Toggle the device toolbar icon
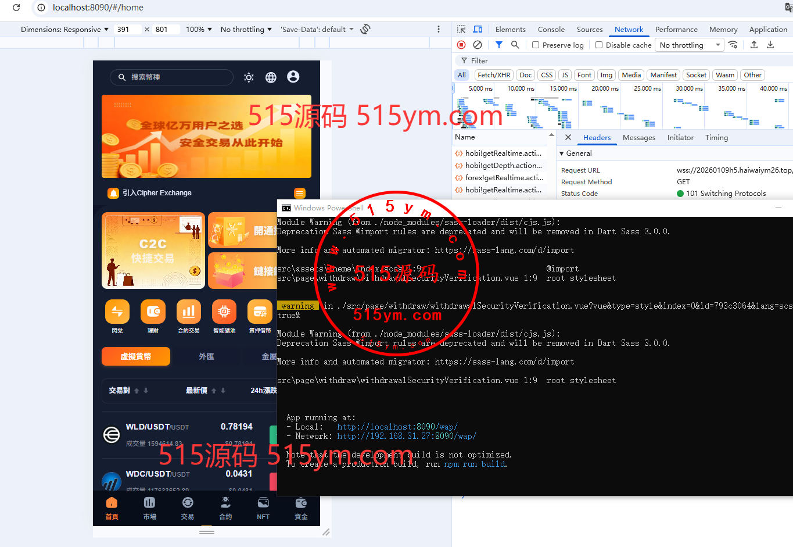This screenshot has width=793, height=547. (478, 29)
